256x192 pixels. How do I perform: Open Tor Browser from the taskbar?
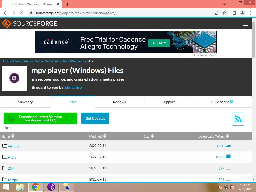click(x=51, y=187)
